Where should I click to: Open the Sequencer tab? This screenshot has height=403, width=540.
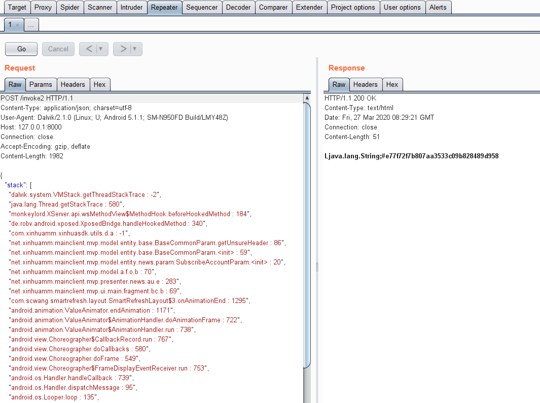pos(202,7)
